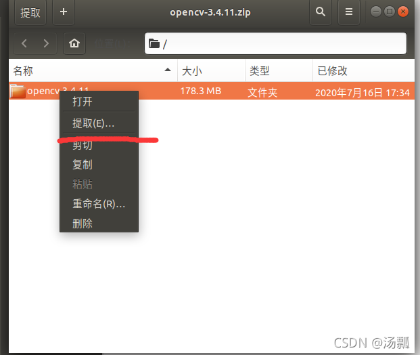Click the 提取 extract button in header
Image resolution: width=420 pixels, height=355 pixels.
point(30,12)
